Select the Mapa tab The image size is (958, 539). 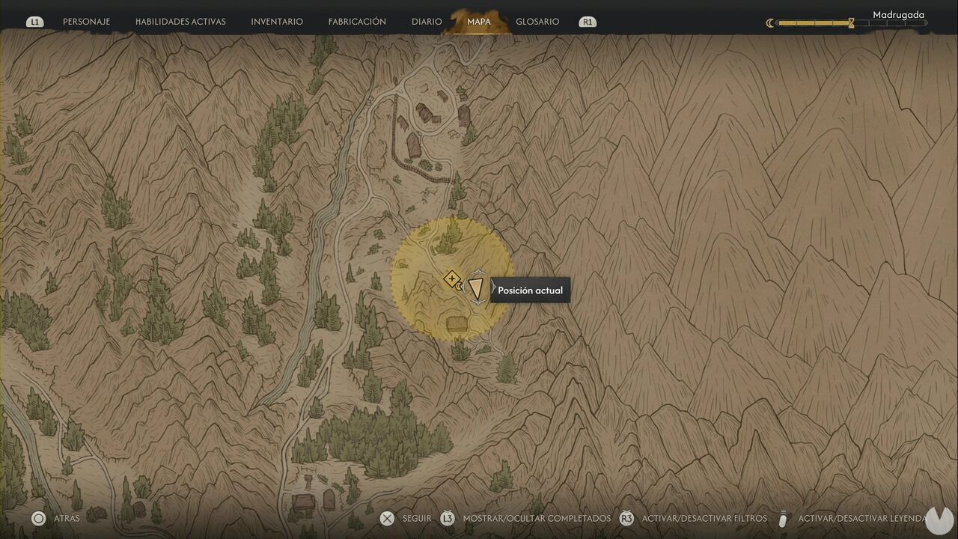[x=479, y=22]
